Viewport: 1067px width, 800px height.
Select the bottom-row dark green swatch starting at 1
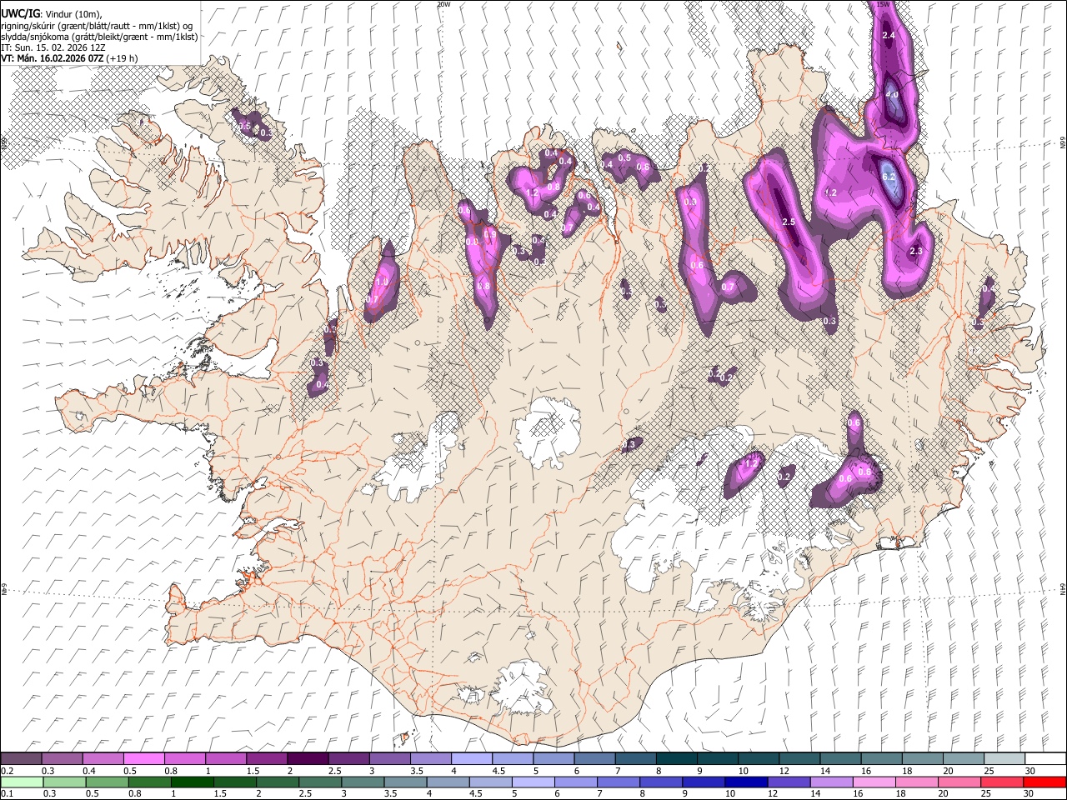coord(193,782)
